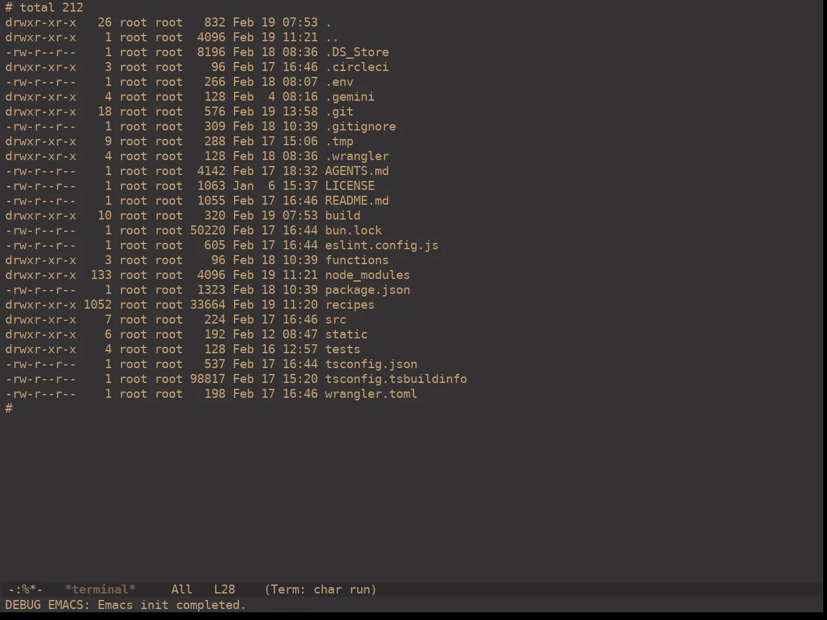This screenshot has height=620, width=827.
Task: Click the tsconfig.tsbuildinfo file name
Action: 396,379
